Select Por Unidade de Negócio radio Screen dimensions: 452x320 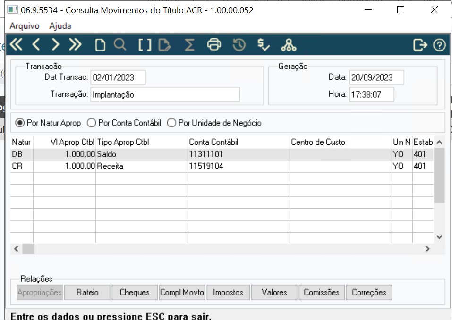pos(214,123)
